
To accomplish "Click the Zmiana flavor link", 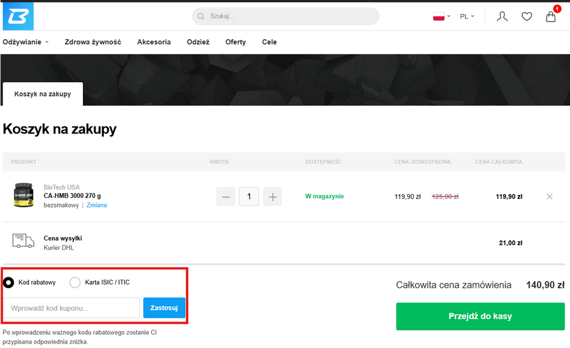I will tap(96, 205).
